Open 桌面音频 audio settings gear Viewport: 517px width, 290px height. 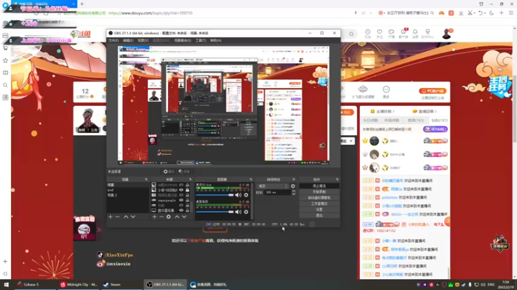(246, 212)
